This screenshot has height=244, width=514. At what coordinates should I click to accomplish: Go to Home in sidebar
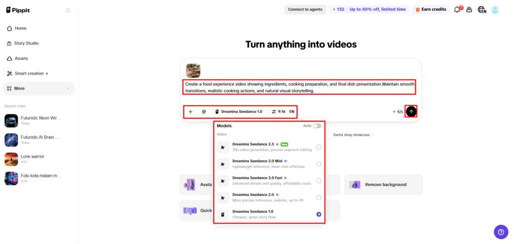pos(39,28)
